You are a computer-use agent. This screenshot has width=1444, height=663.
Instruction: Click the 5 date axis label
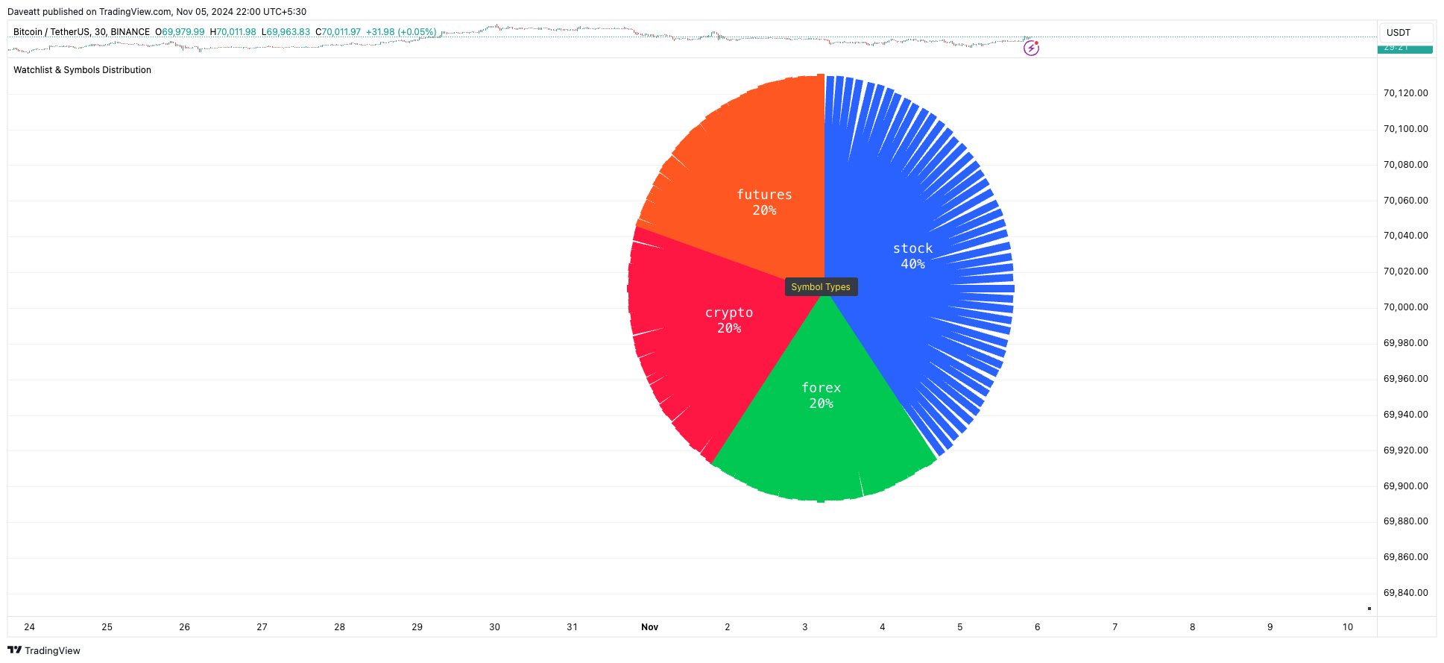[960, 627]
